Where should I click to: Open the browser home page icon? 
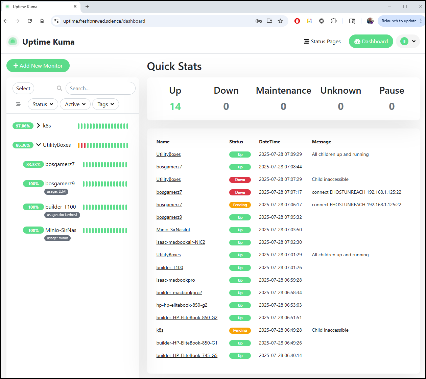[42, 21]
